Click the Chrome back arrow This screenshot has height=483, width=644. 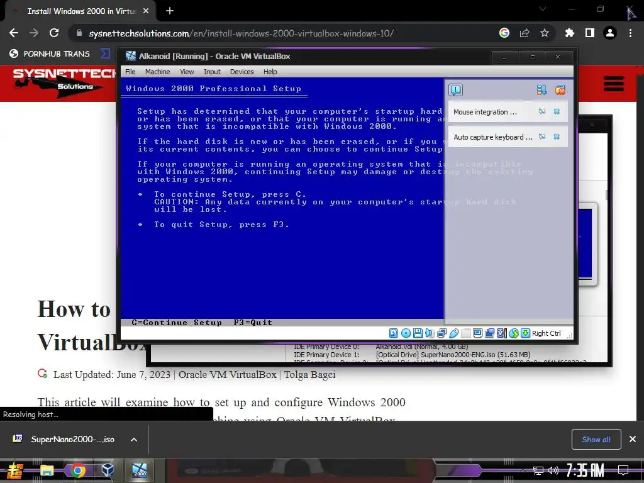pos(14,33)
